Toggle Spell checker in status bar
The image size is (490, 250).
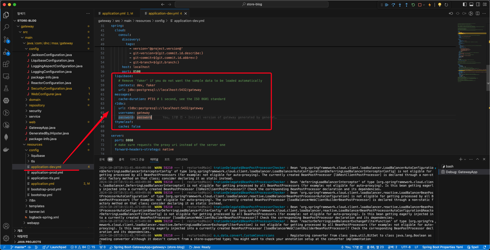point(473,247)
